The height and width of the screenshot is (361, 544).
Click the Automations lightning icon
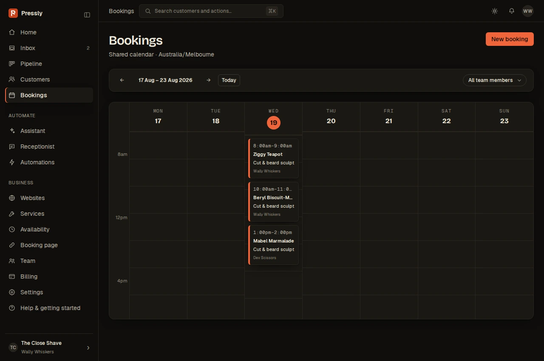(x=12, y=162)
